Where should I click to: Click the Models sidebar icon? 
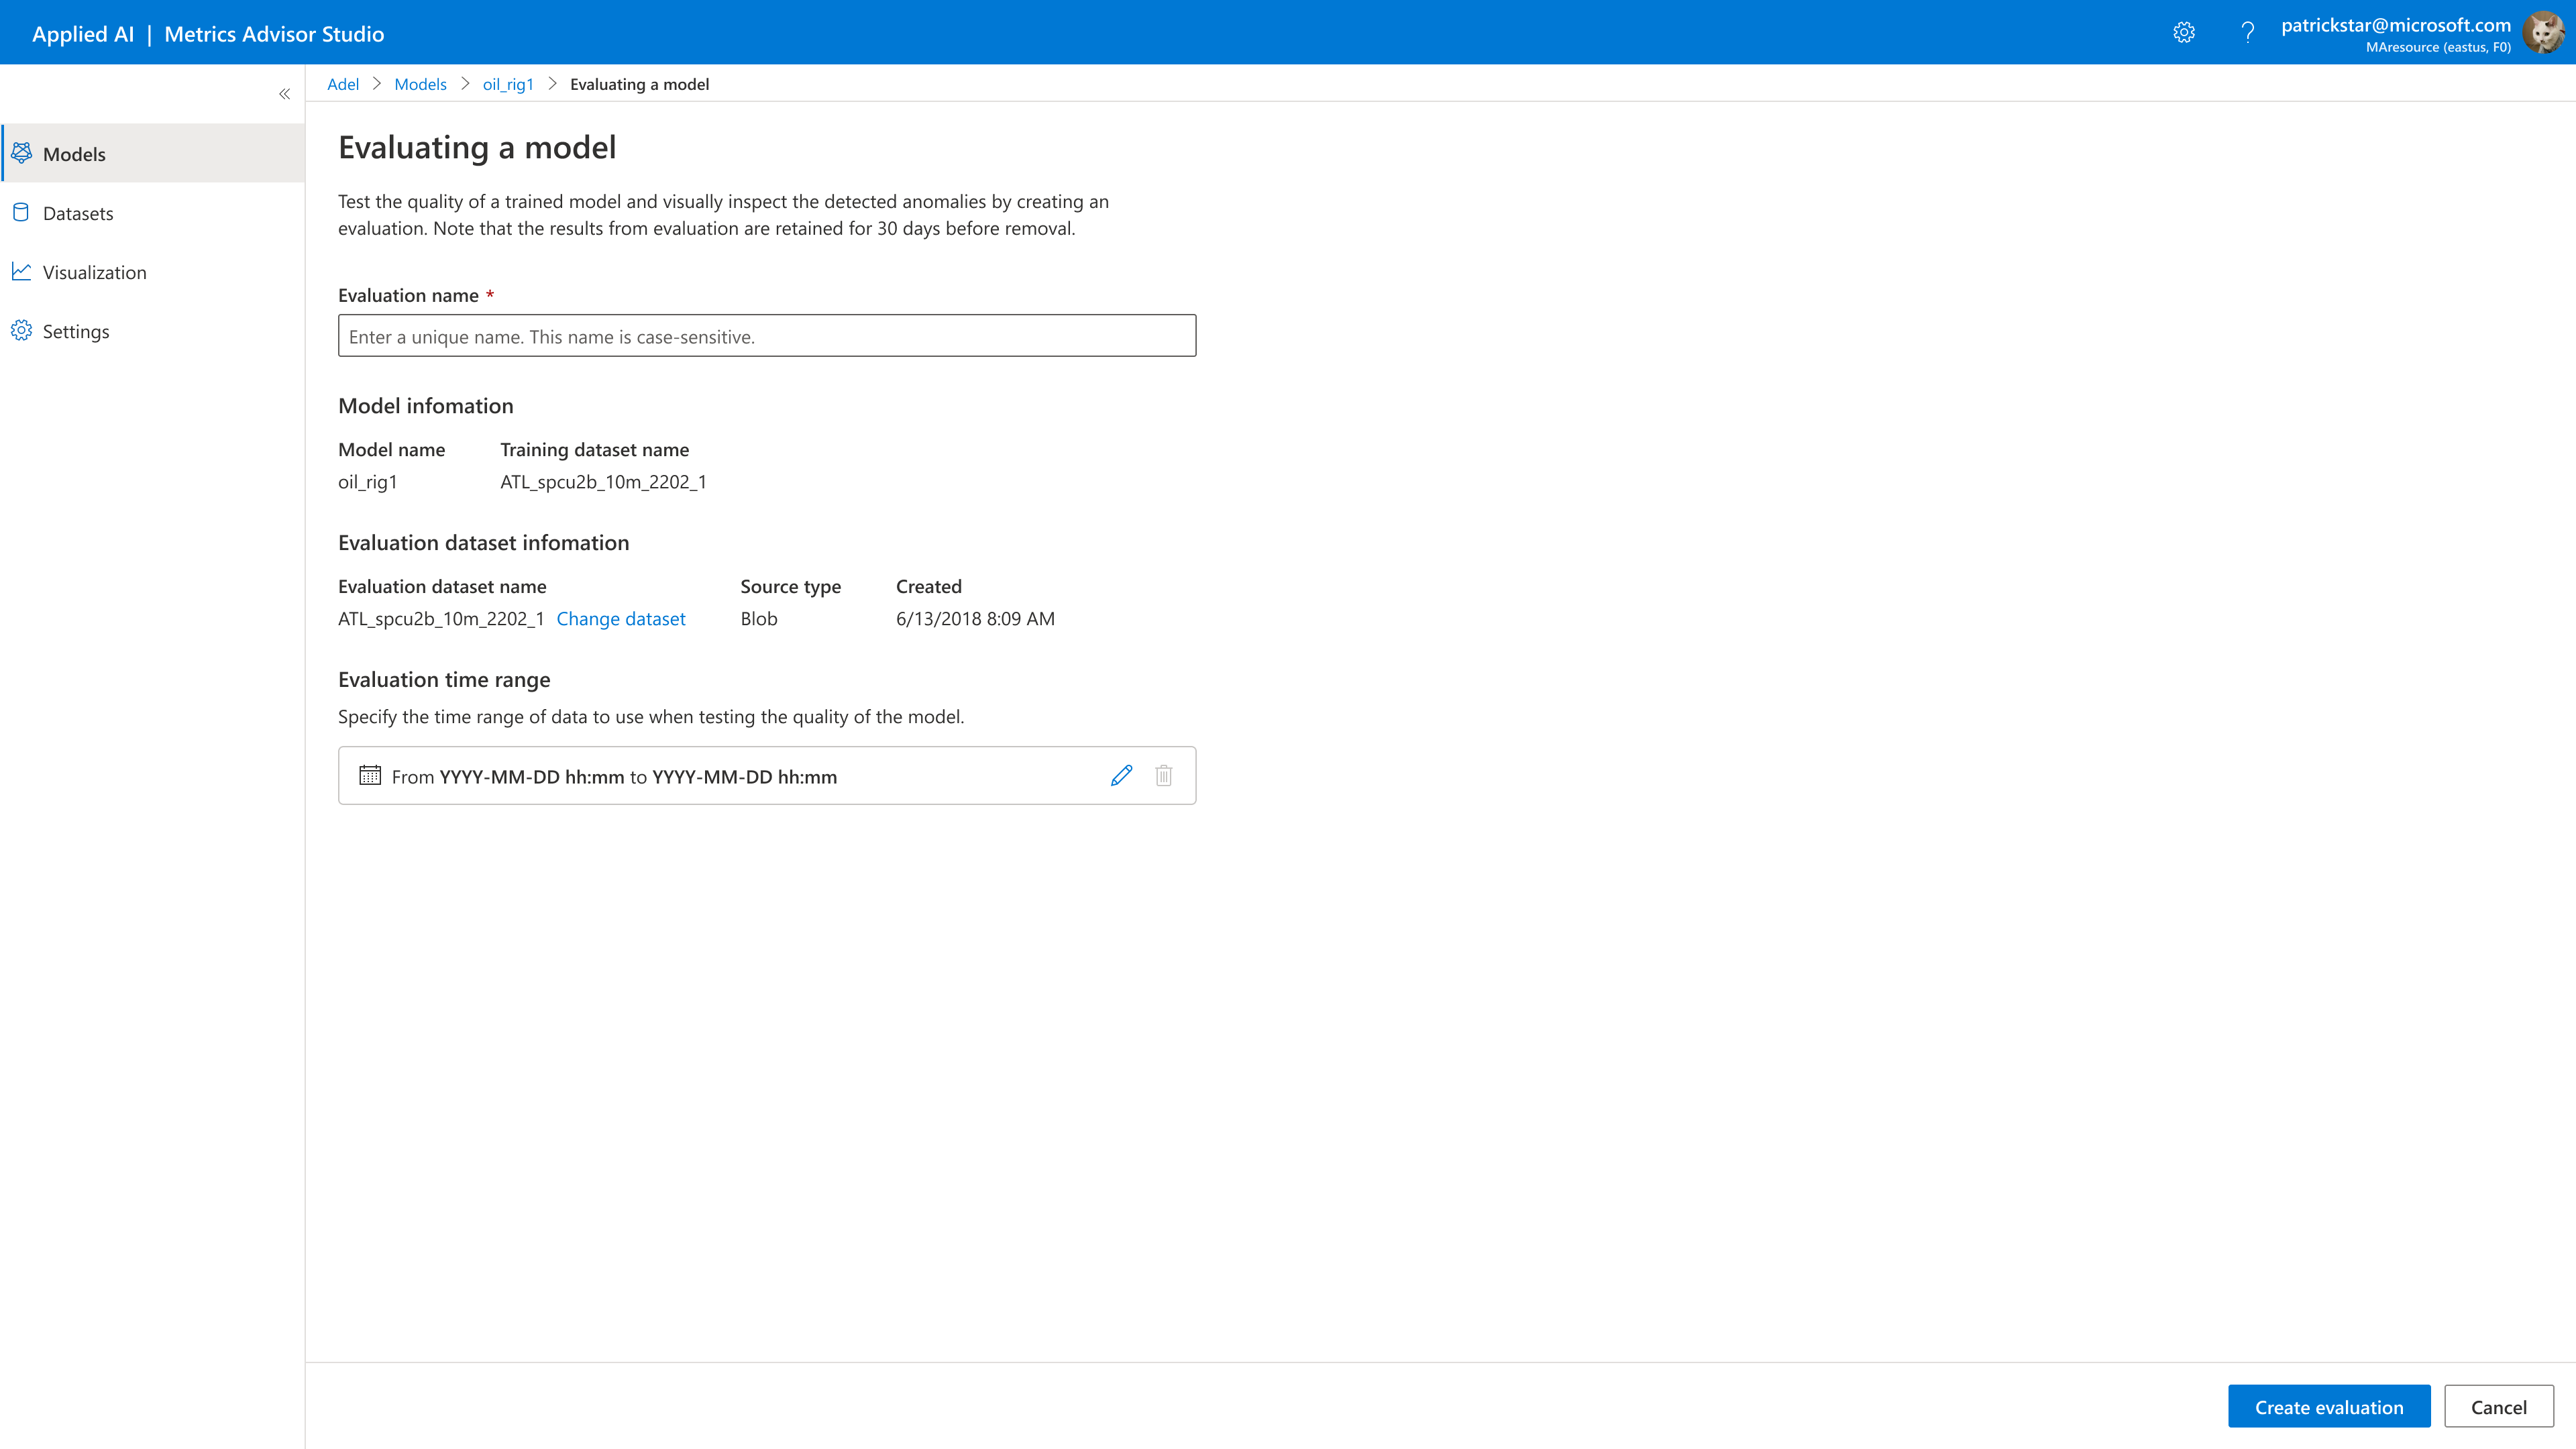21,153
